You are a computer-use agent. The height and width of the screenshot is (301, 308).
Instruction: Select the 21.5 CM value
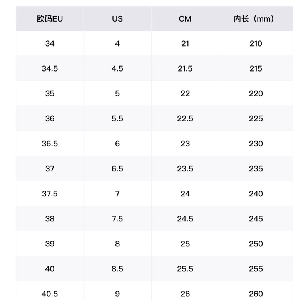[185, 68]
